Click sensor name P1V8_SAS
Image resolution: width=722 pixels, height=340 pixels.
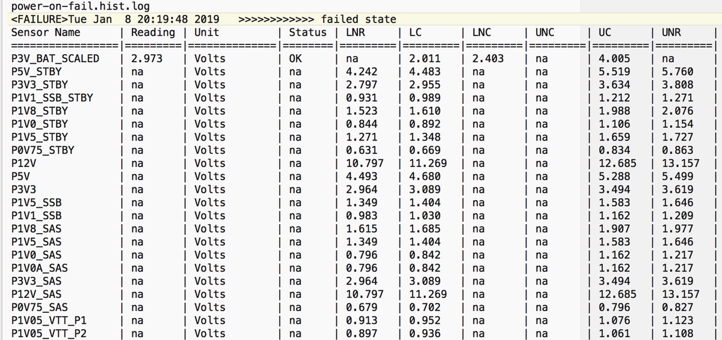(36, 229)
